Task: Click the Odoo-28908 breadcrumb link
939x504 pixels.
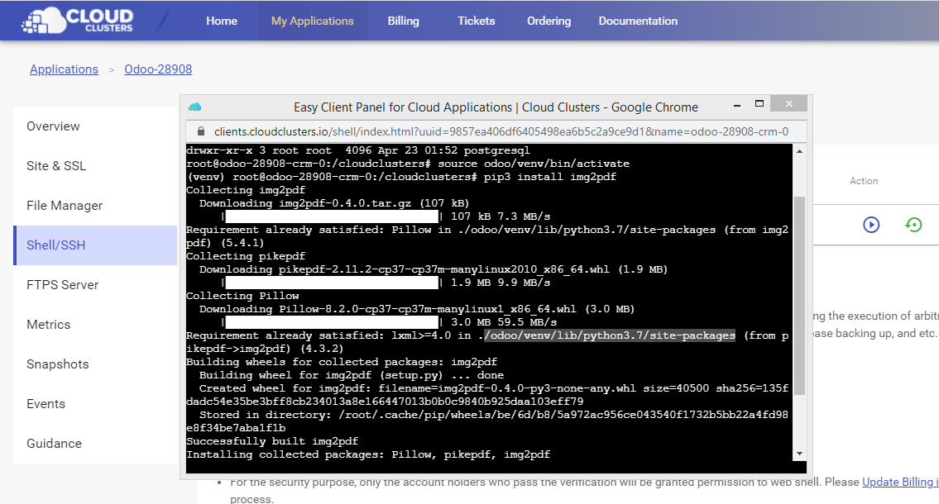Action: pos(158,69)
